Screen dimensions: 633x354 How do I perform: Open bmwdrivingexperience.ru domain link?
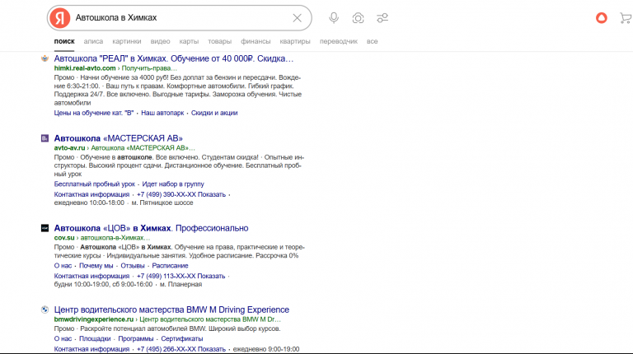pos(94,319)
